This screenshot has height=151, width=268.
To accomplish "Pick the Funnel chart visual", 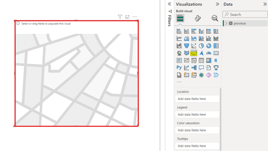I will pos(186,46).
